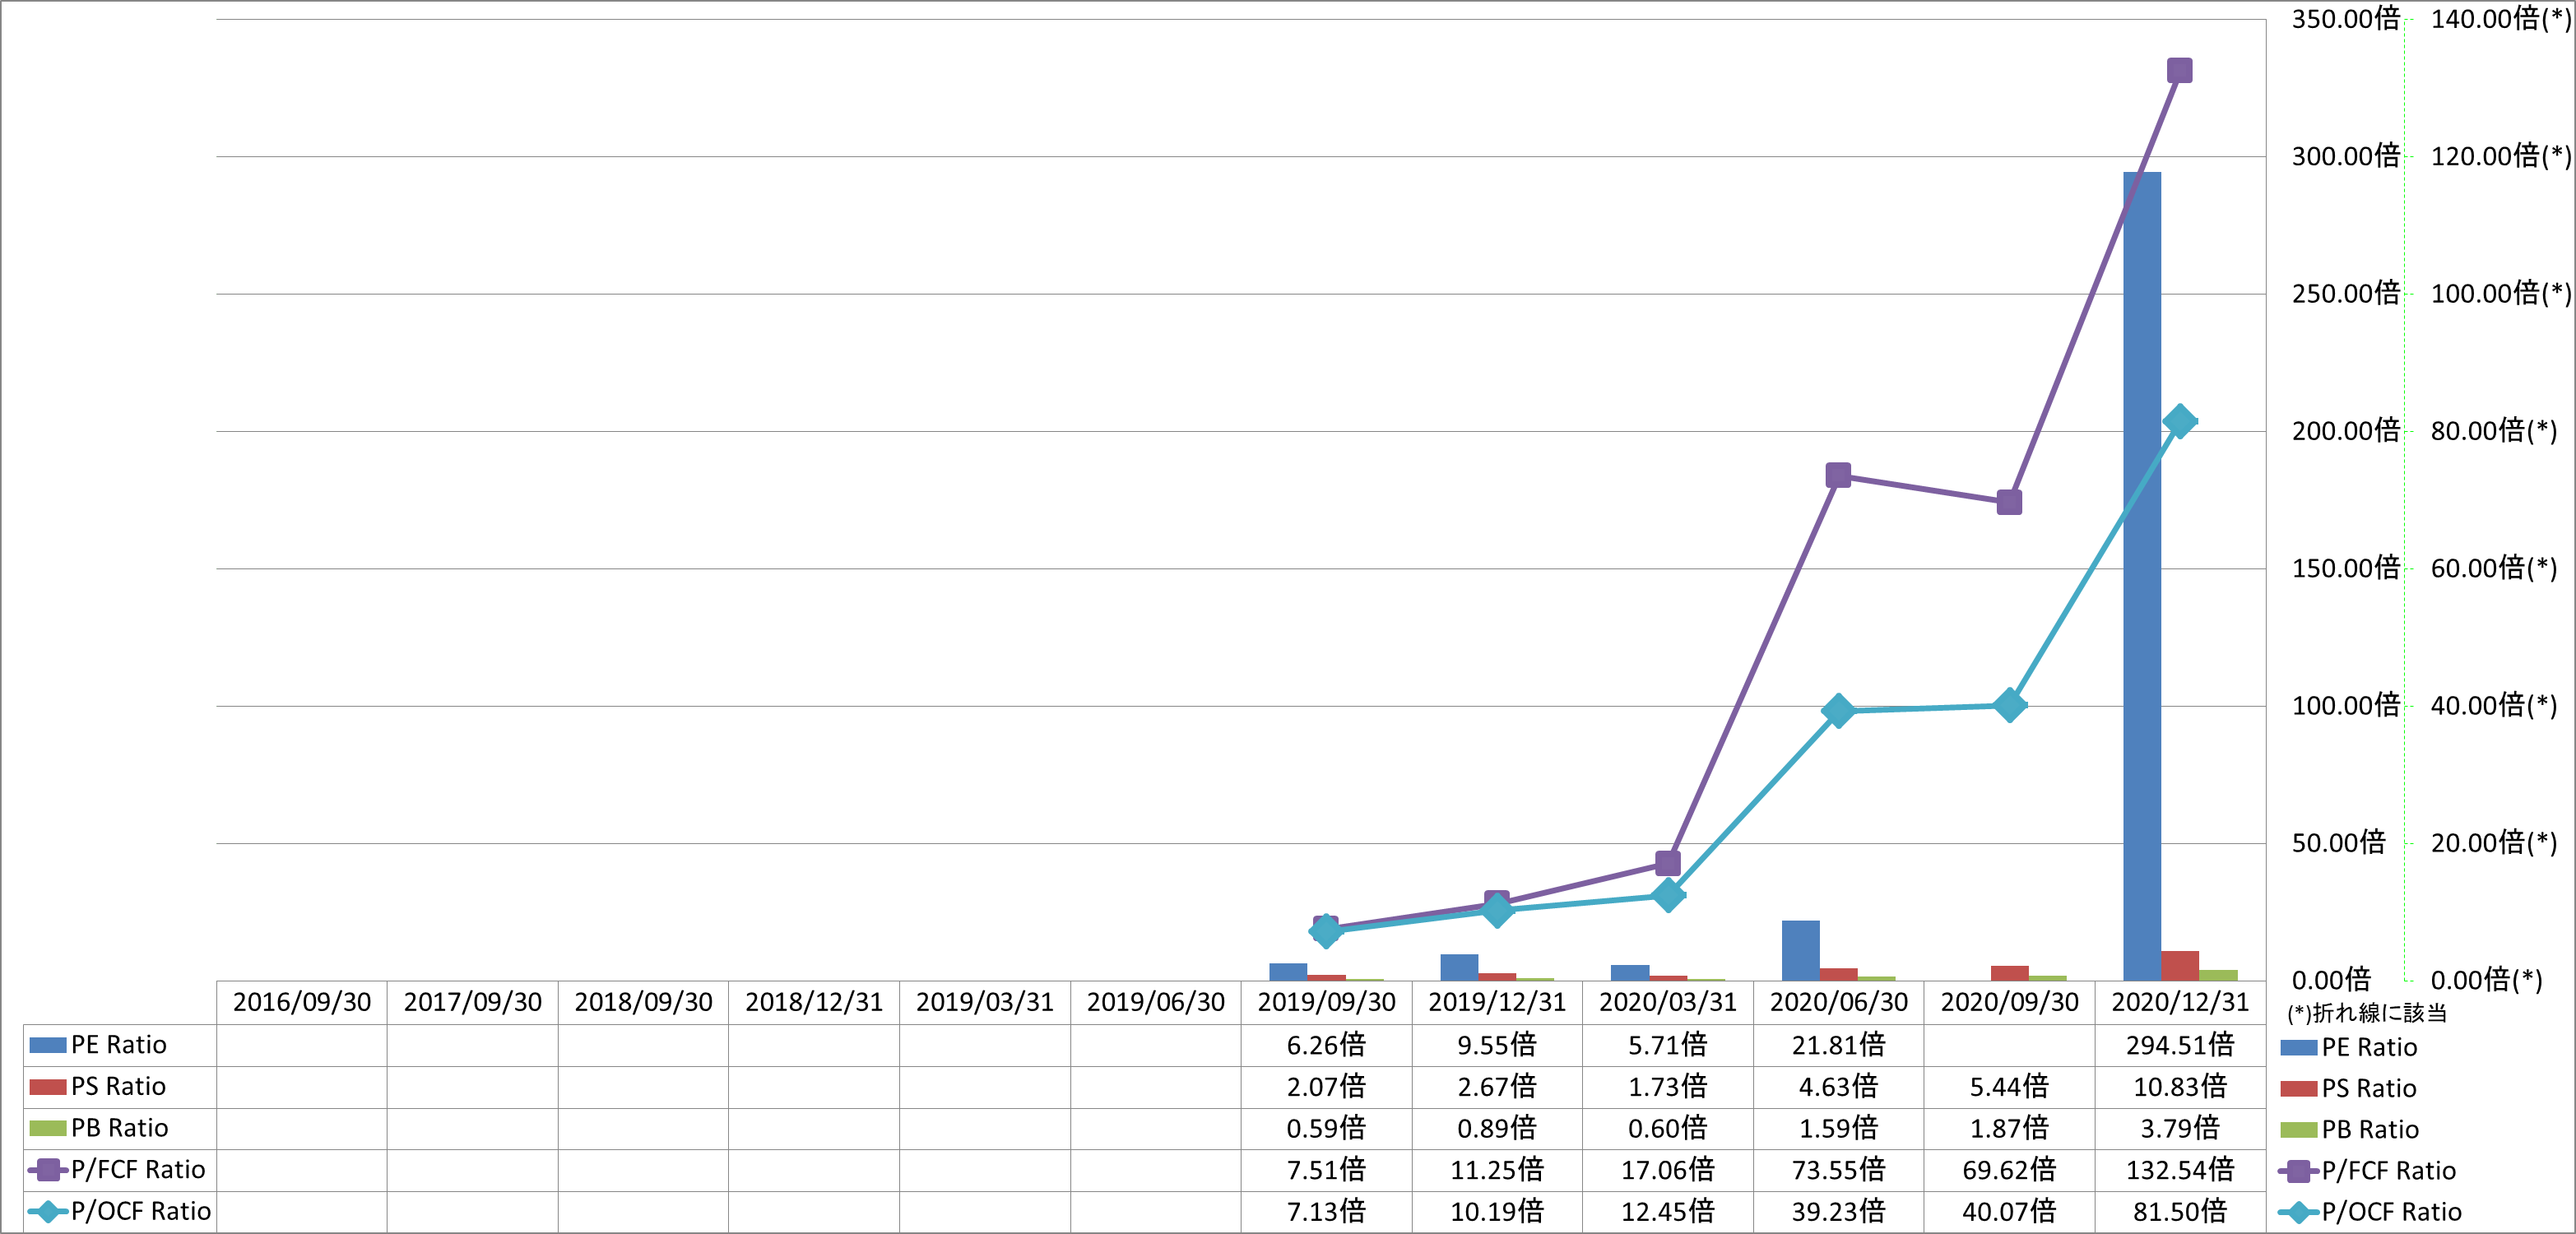
Task: Select the P/FCF square marker at 2020/09/30
Action: click(2009, 502)
